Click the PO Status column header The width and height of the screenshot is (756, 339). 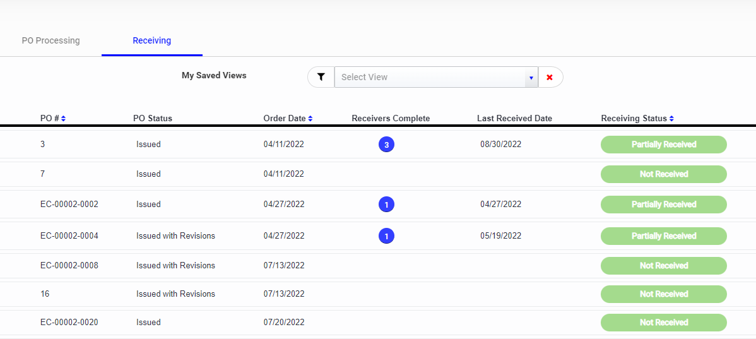click(x=152, y=119)
